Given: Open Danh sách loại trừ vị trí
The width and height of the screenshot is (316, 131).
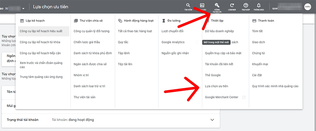Looking at the screenshot, I should (x=89, y=86).
